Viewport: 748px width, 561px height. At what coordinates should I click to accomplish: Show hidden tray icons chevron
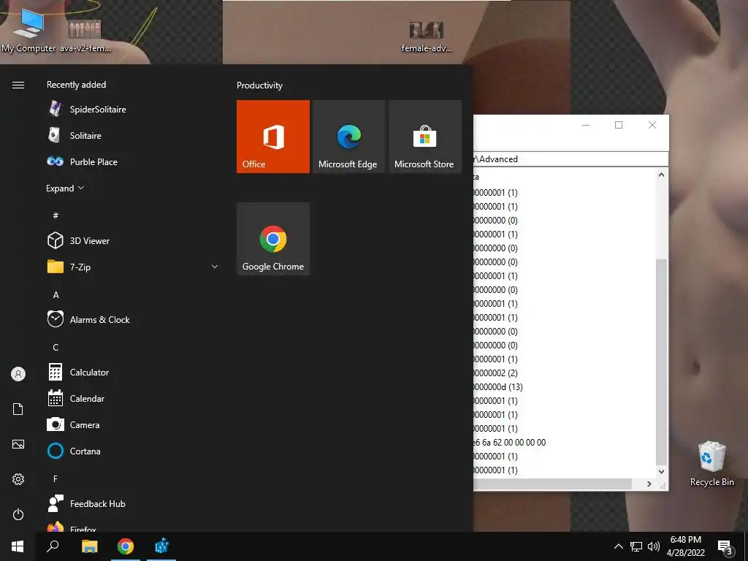tap(618, 546)
